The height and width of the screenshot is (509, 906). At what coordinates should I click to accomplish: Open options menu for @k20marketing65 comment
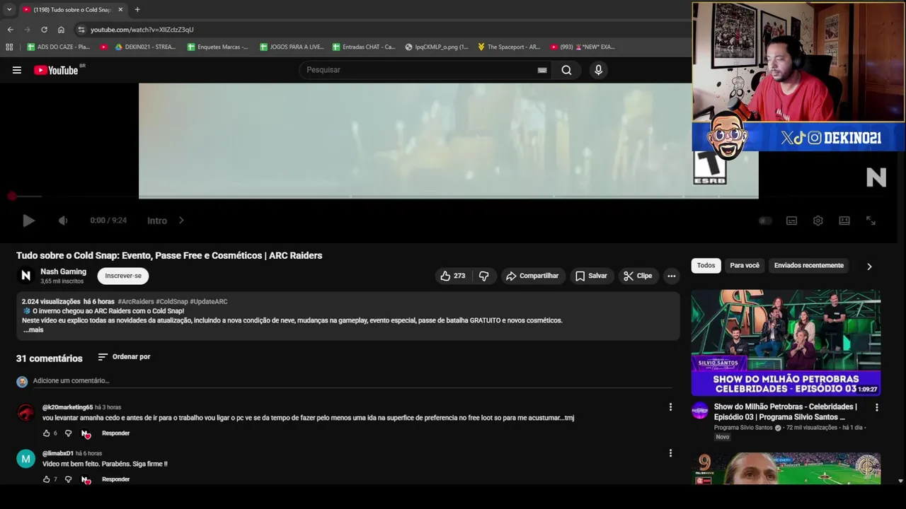(x=670, y=407)
